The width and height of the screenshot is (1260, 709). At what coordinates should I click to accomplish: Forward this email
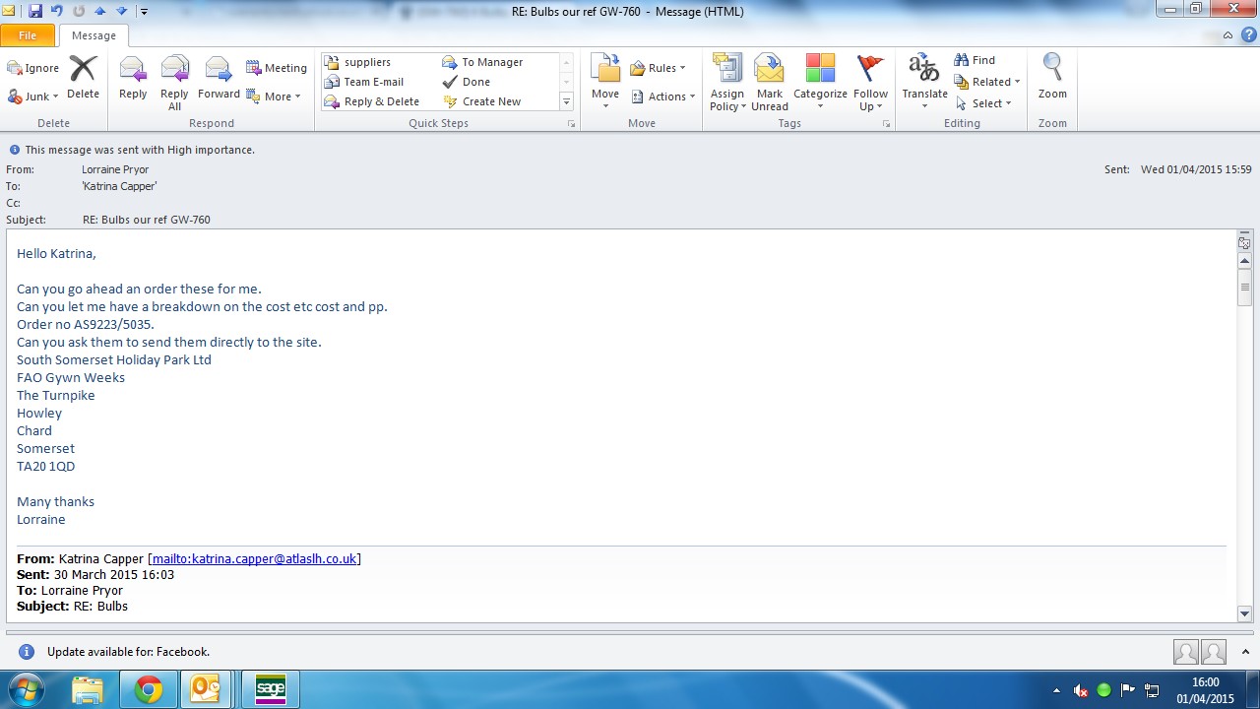click(219, 78)
